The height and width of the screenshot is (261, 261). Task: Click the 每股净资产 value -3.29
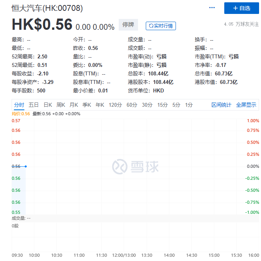[48, 82]
